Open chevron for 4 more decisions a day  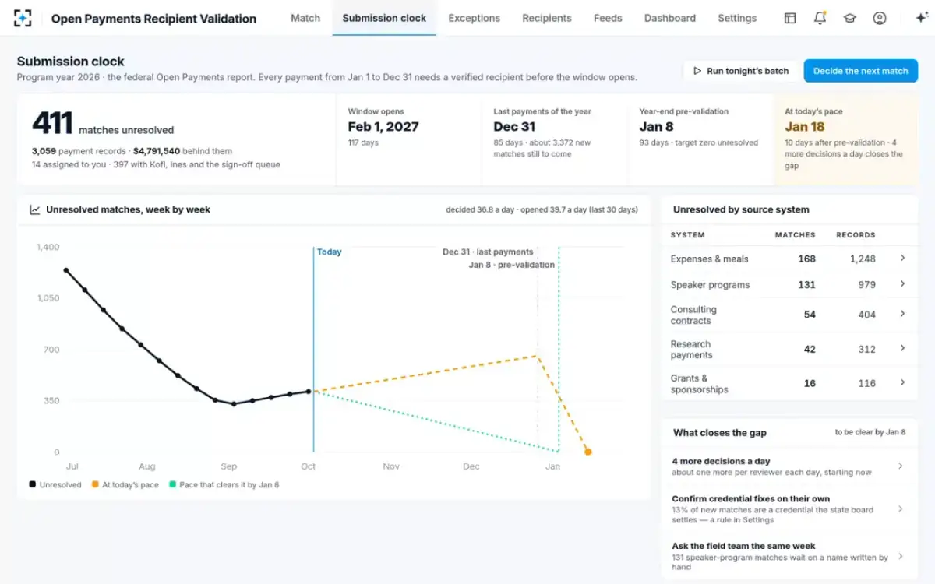coord(900,466)
